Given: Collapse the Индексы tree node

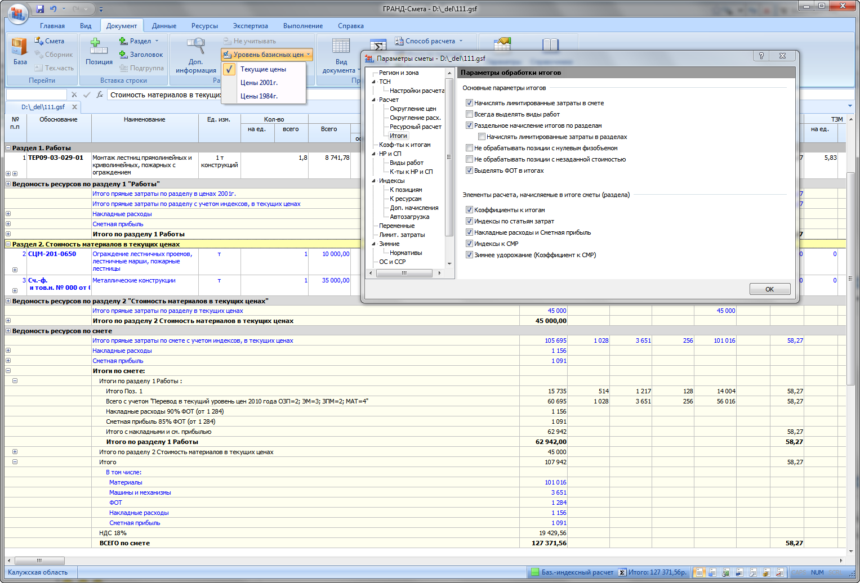Looking at the screenshot, I should 373,181.
